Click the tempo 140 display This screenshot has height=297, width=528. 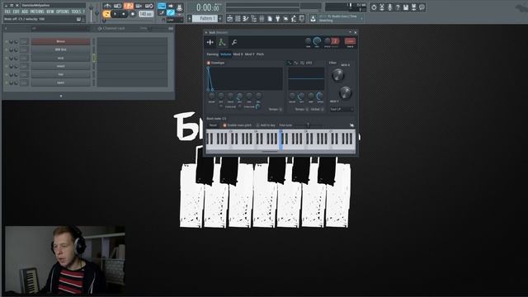(x=146, y=14)
